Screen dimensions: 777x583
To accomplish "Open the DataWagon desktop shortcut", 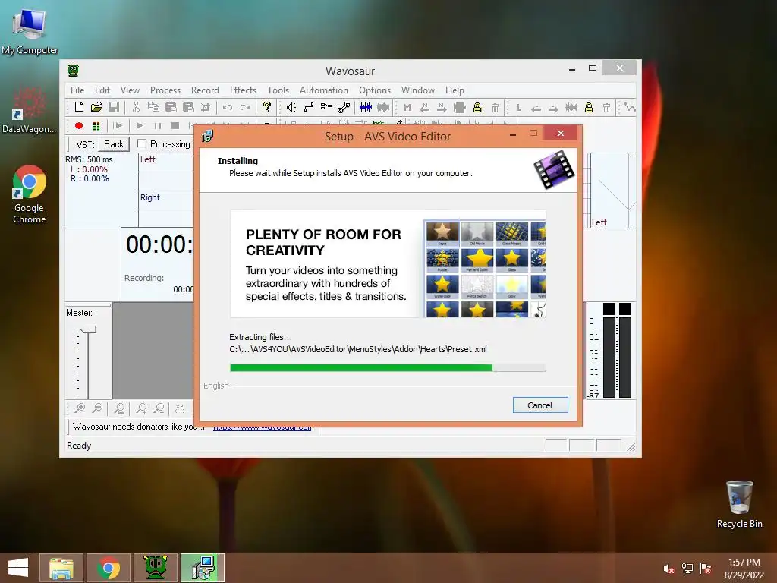I will click(30, 110).
